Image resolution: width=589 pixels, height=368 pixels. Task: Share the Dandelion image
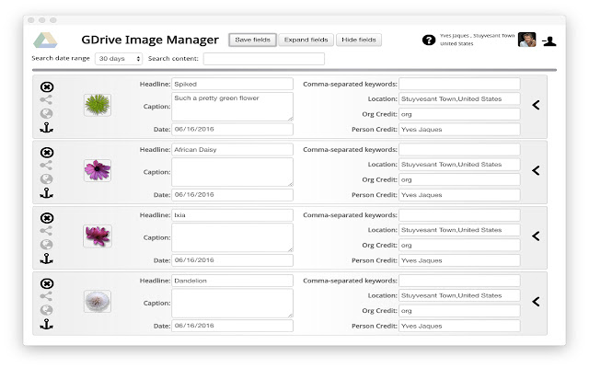coord(46,296)
